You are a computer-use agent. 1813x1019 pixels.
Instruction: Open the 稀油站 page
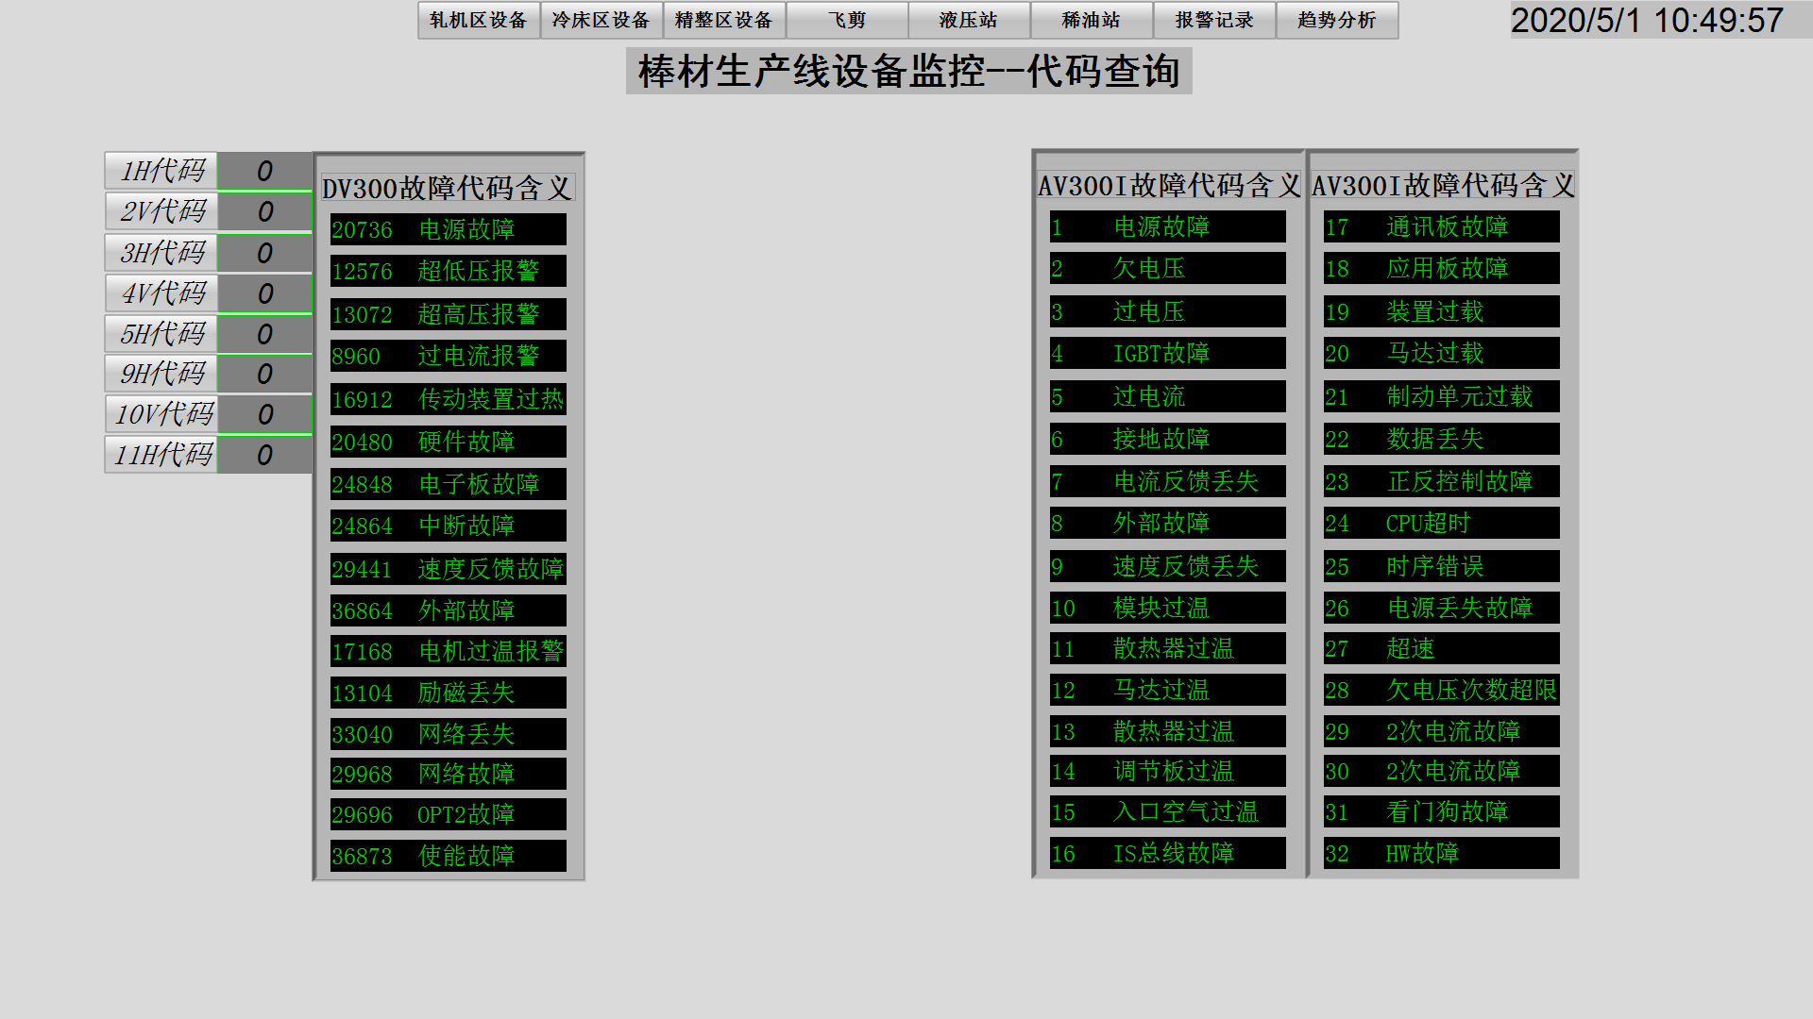tap(1092, 20)
